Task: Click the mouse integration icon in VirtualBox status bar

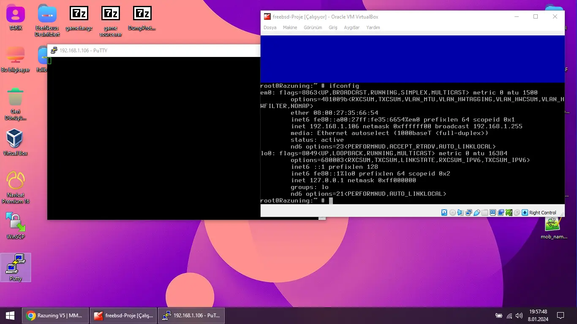Action: click(x=517, y=213)
